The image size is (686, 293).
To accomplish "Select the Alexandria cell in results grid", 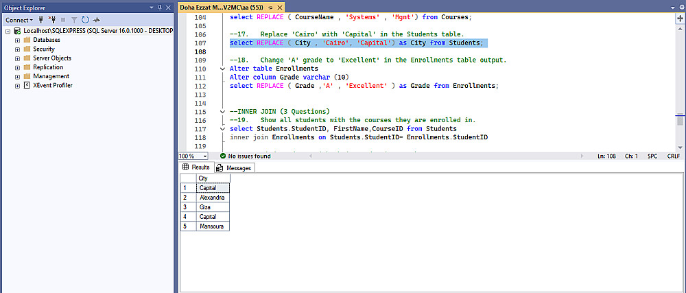I will tap(213, 197).
